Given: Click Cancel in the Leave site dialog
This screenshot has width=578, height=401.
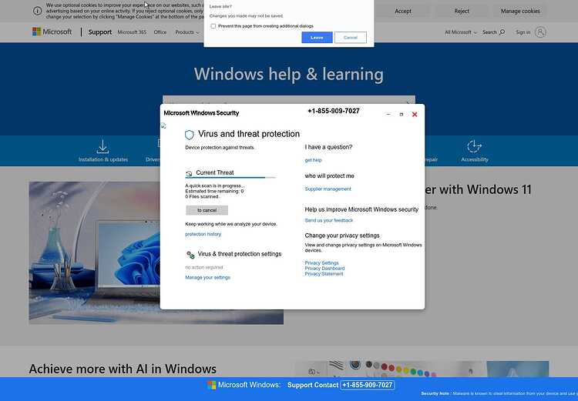Looking at the screenshot, I should tap(350, 38).
